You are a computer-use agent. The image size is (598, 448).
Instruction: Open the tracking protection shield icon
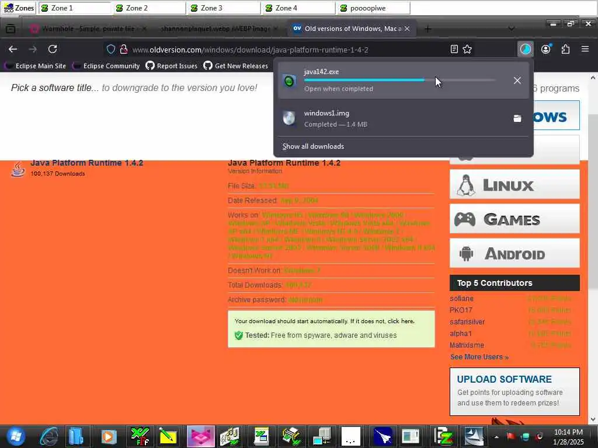tap(110, 50)
